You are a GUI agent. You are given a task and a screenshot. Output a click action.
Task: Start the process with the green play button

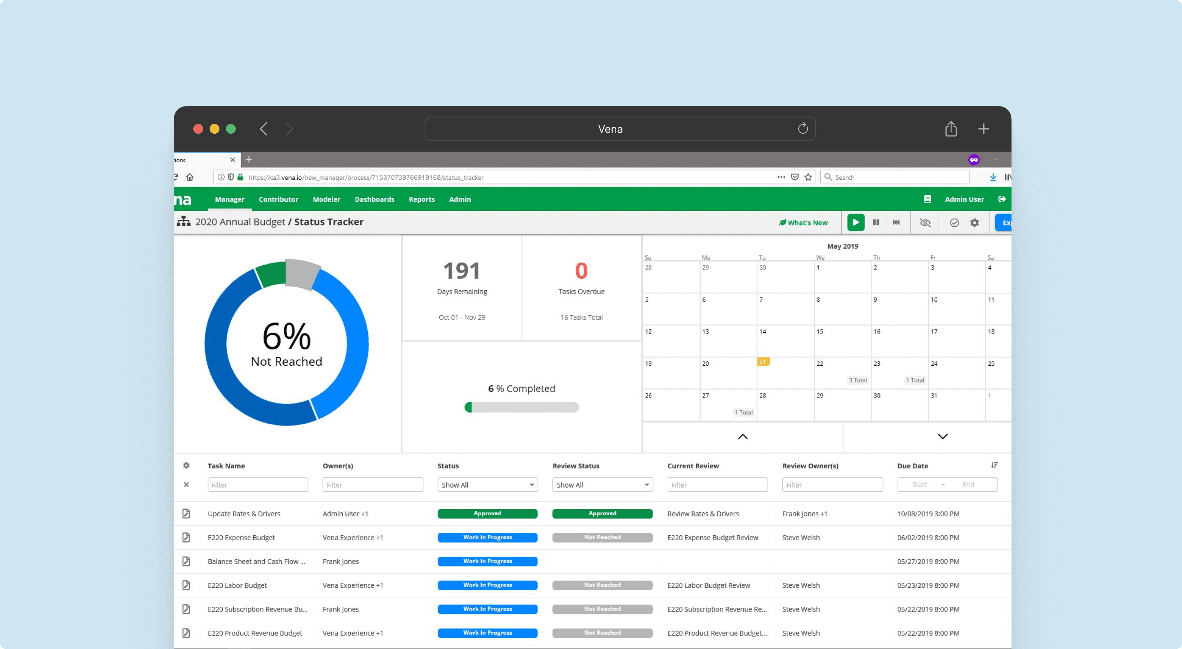[x=855, y=223]
